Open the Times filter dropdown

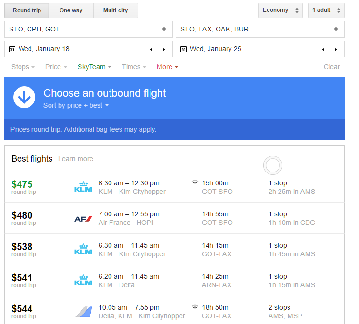(x=134, y=67)
